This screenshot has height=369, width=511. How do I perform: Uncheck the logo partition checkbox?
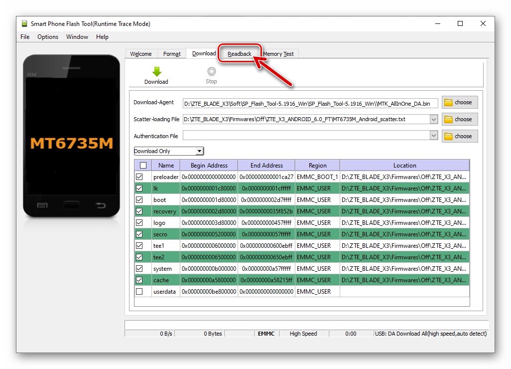point(139,223)
